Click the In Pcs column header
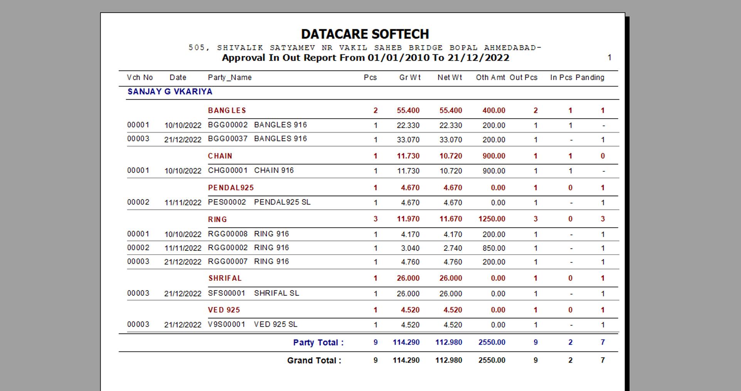The width and height of the screenshot is (741, 391). click(x=561, y=77)
